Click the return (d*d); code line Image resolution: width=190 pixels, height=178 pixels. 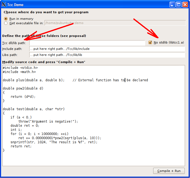pos(23,97)
